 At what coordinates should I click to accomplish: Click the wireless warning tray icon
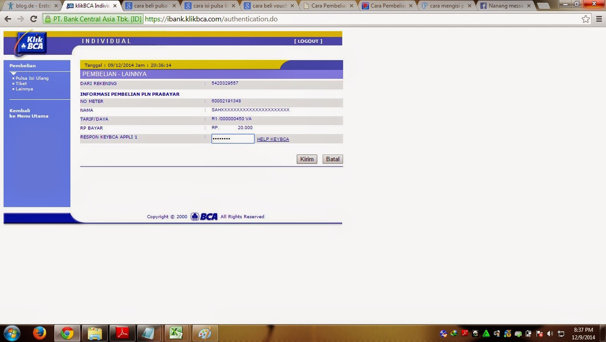tap(508, 333)
